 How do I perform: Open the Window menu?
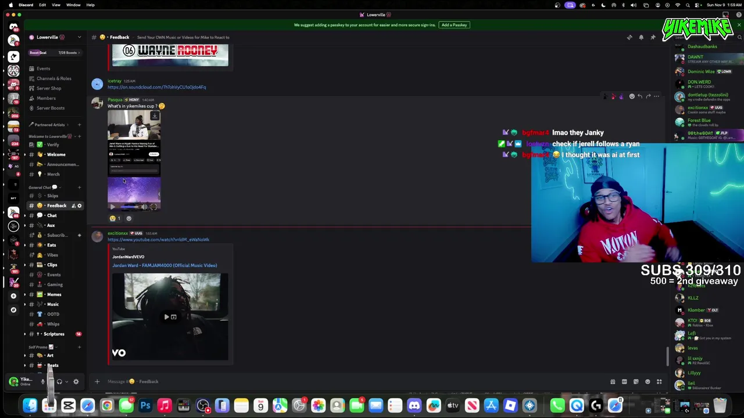click(73, 5)
